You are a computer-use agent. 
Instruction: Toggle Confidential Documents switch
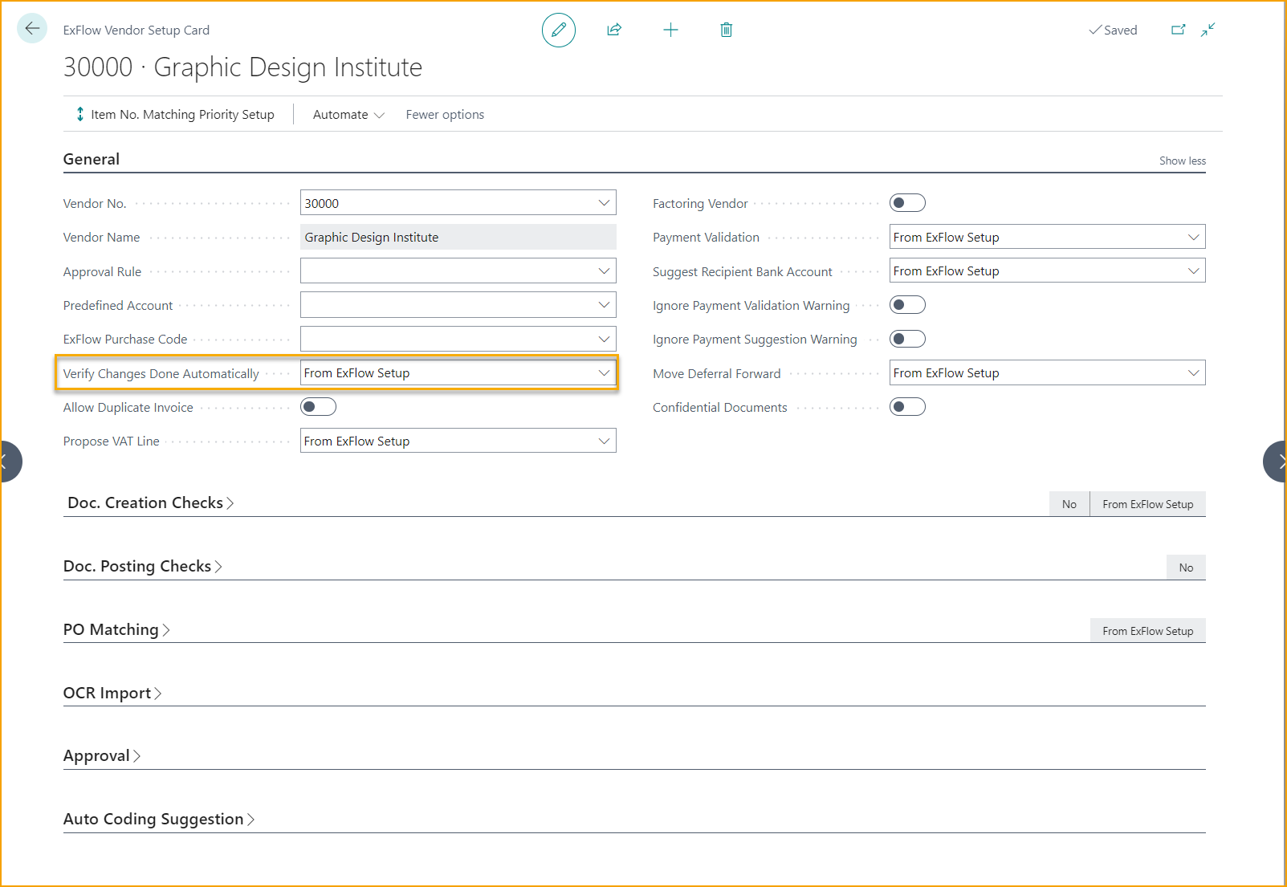tap(907, 407)
